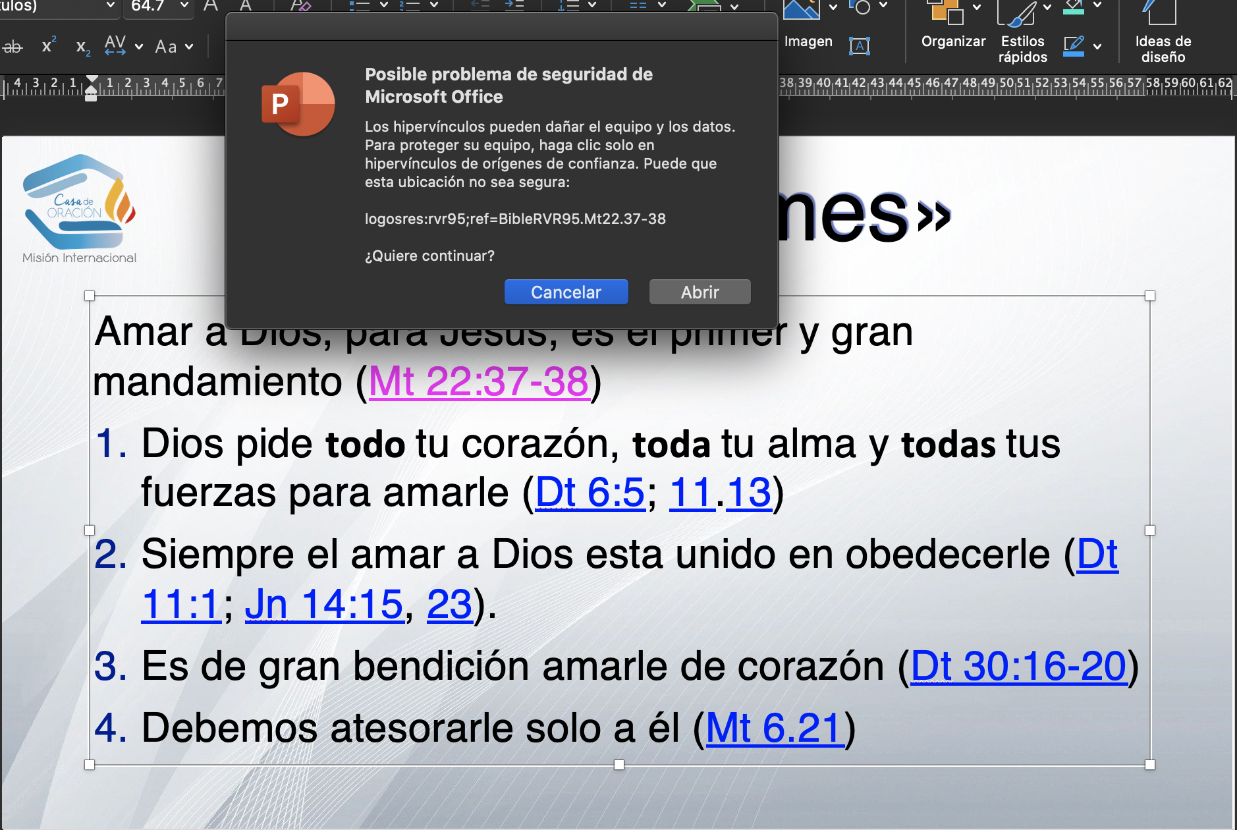Open the Organizar arrange menu
Image resolution: width=1237 pixels, height=830 pixels.
point(953,25)
